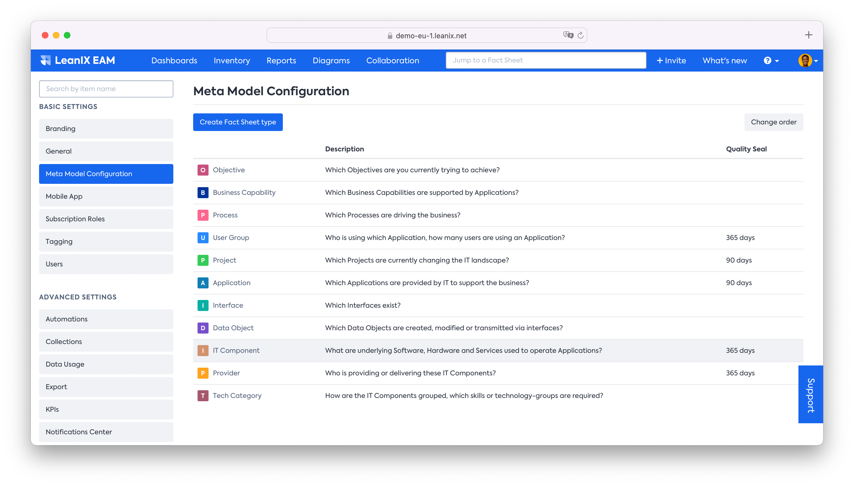Click the User Group 'U' icon
Viewport: 854px width, 486px height.
[203, 238]
